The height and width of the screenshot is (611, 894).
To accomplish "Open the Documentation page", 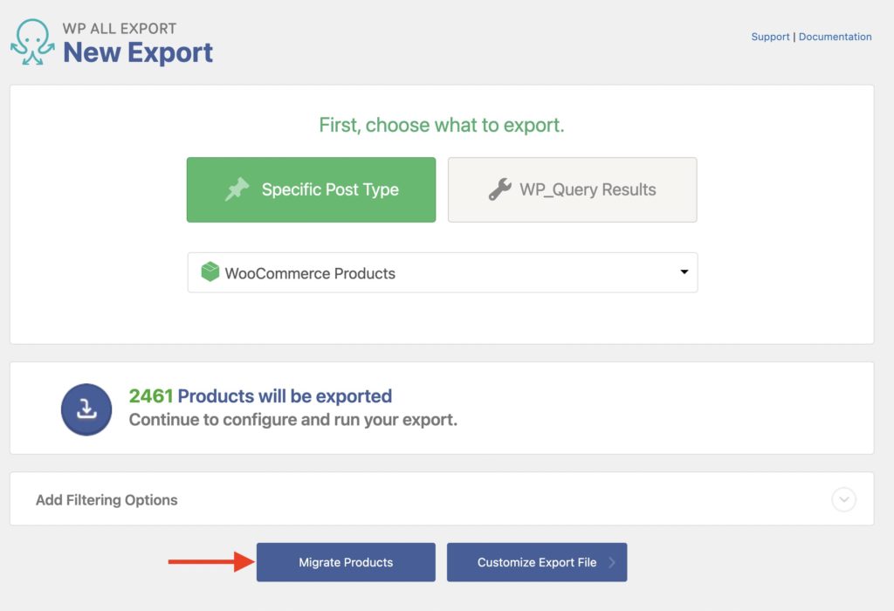I will click(x=835, y=36).
